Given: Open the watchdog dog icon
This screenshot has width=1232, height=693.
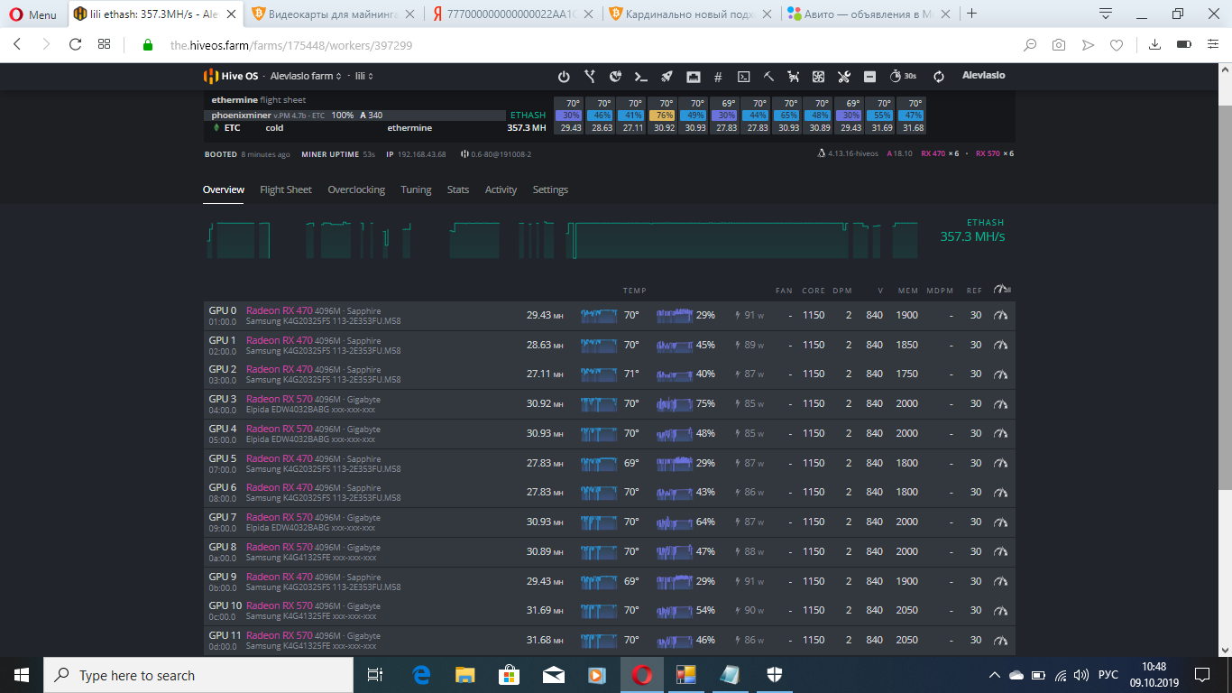Looking at the screenshot, I should click(x=795, y=77).
